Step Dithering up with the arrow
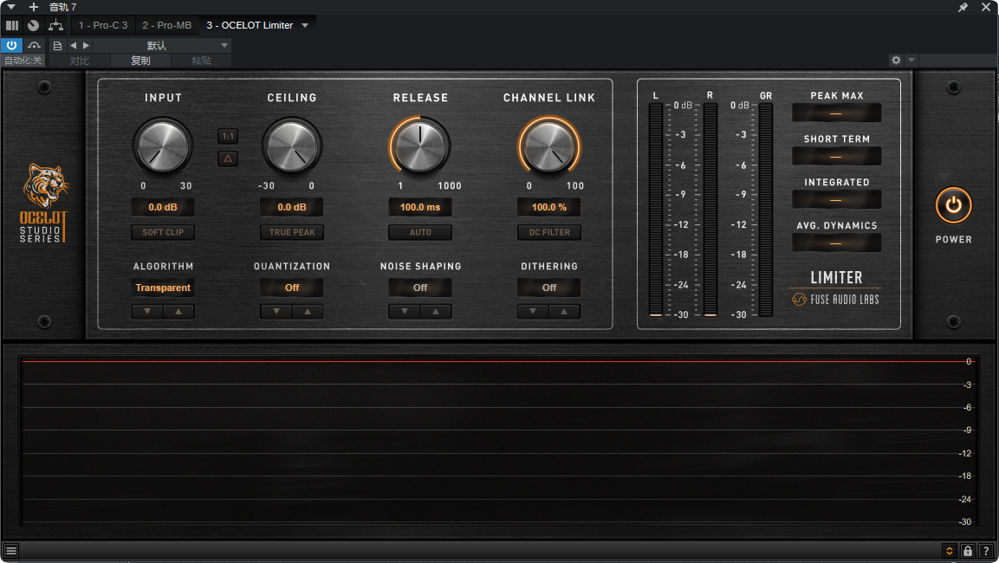Screen dimensions: 999x563 point(565,312)
